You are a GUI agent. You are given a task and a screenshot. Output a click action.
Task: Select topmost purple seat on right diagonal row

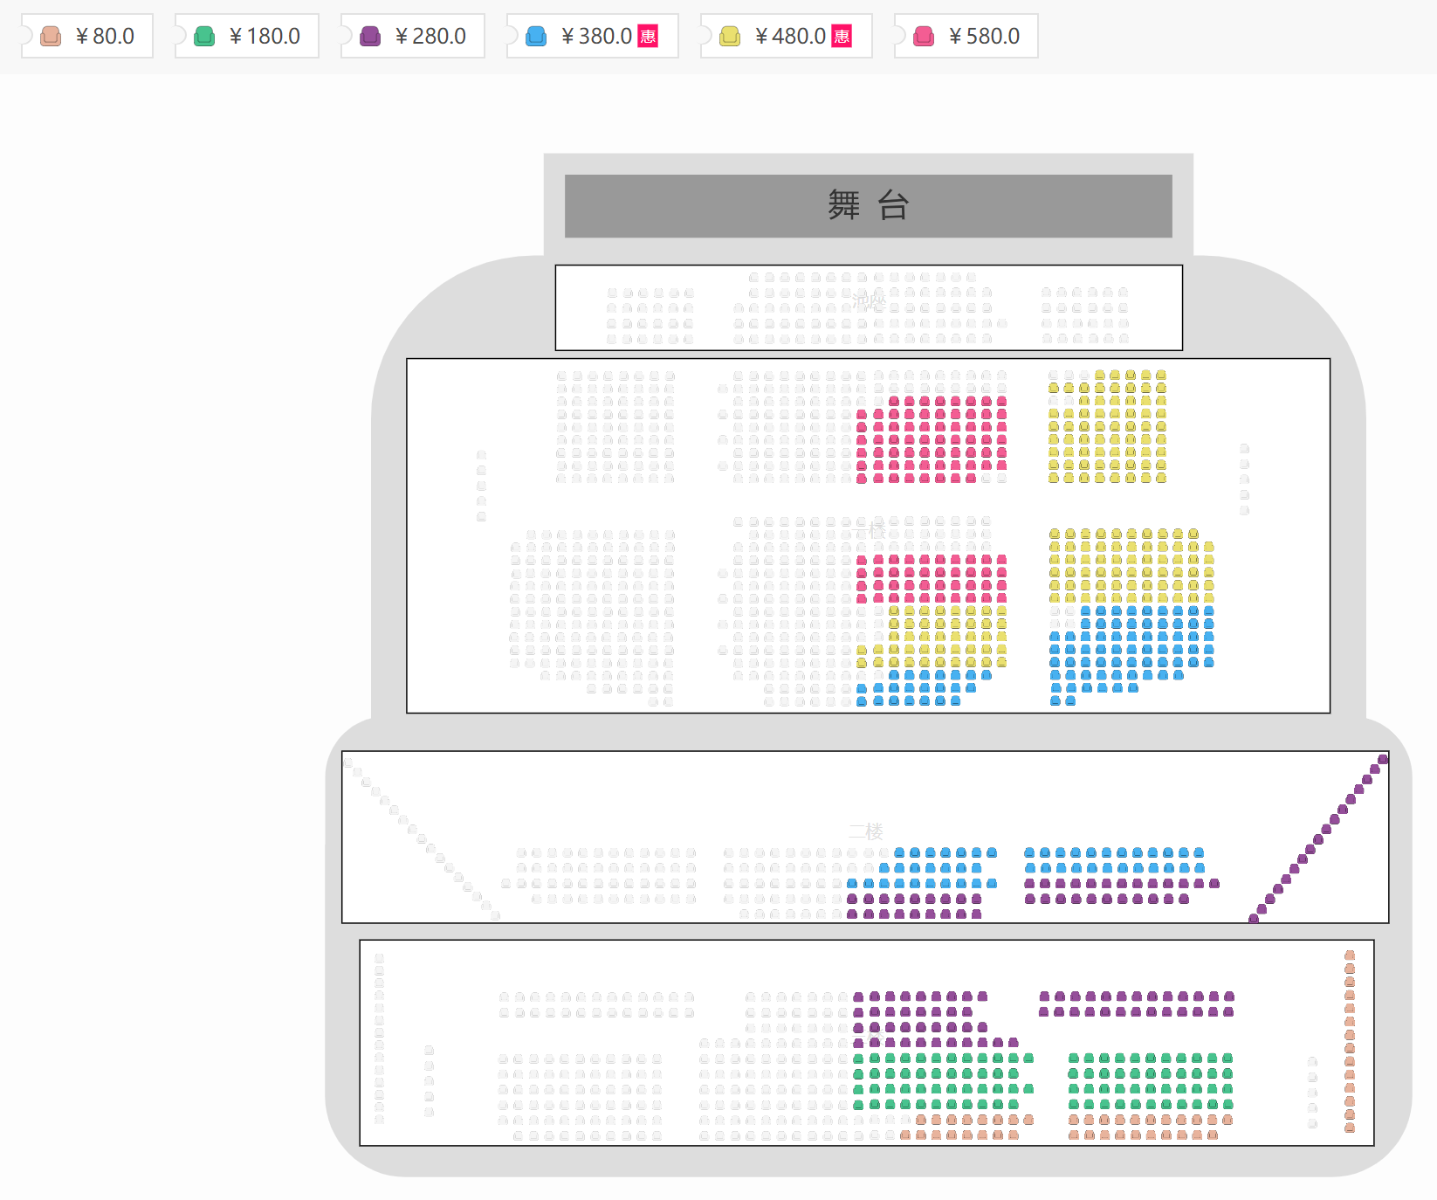1383,759
